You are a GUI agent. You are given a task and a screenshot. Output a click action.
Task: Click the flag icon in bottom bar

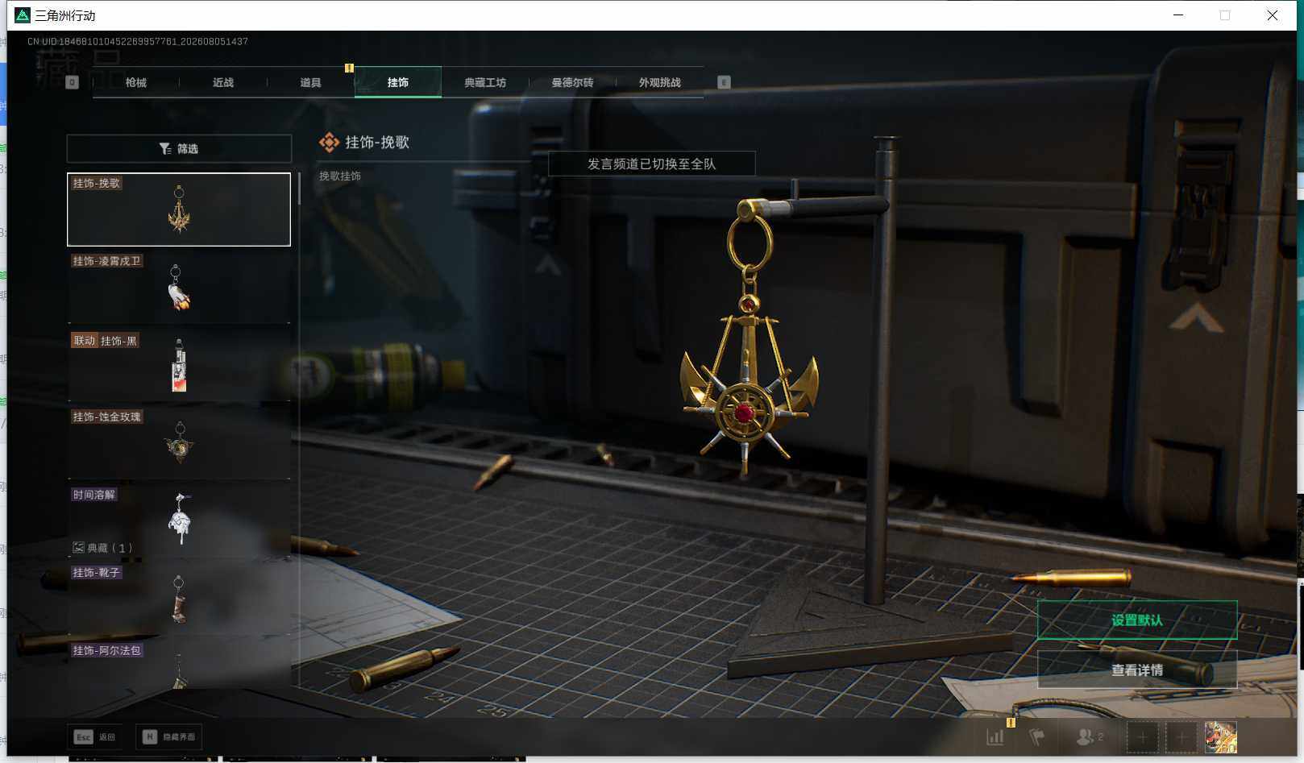pos(1037,736)
